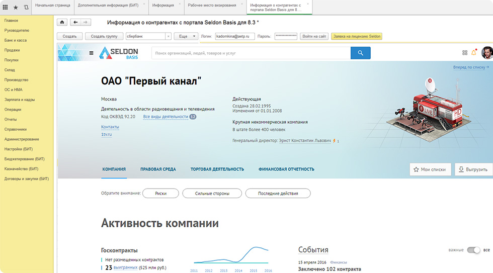Open the Seldon hamburger menu

click(x=91, y=53)
